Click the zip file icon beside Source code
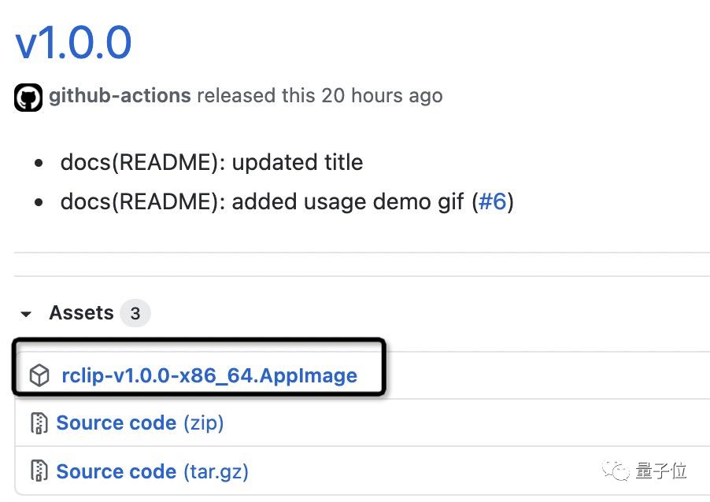The width and height of the screenshot is (710, 502). (39, 423)
